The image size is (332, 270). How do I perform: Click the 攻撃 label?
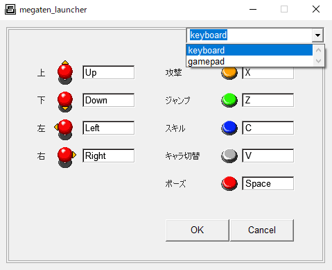tap(173, 73)
